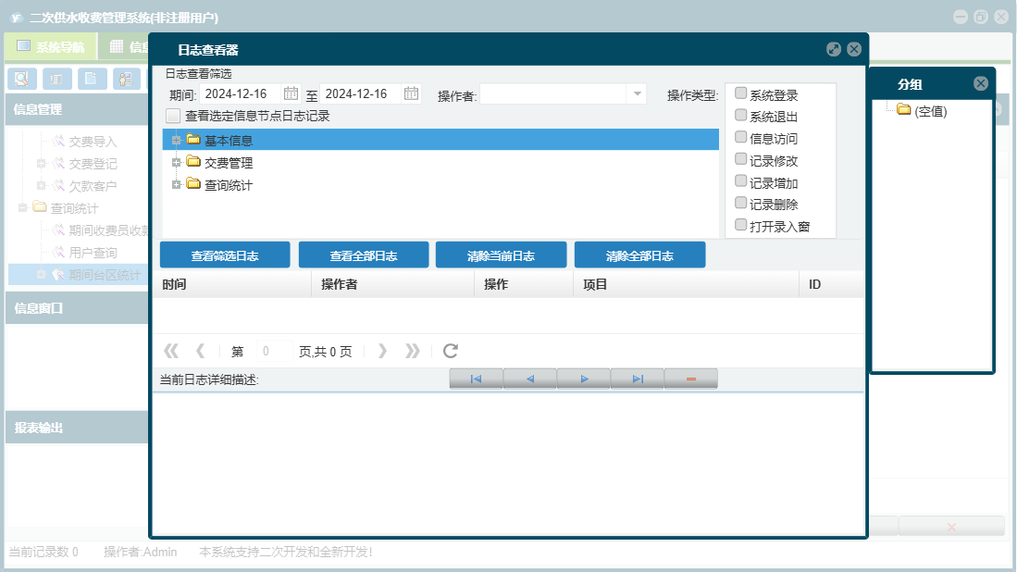Maximize the 日志查看器 dialog
The image size is (1017, 572).
point(834,49)
